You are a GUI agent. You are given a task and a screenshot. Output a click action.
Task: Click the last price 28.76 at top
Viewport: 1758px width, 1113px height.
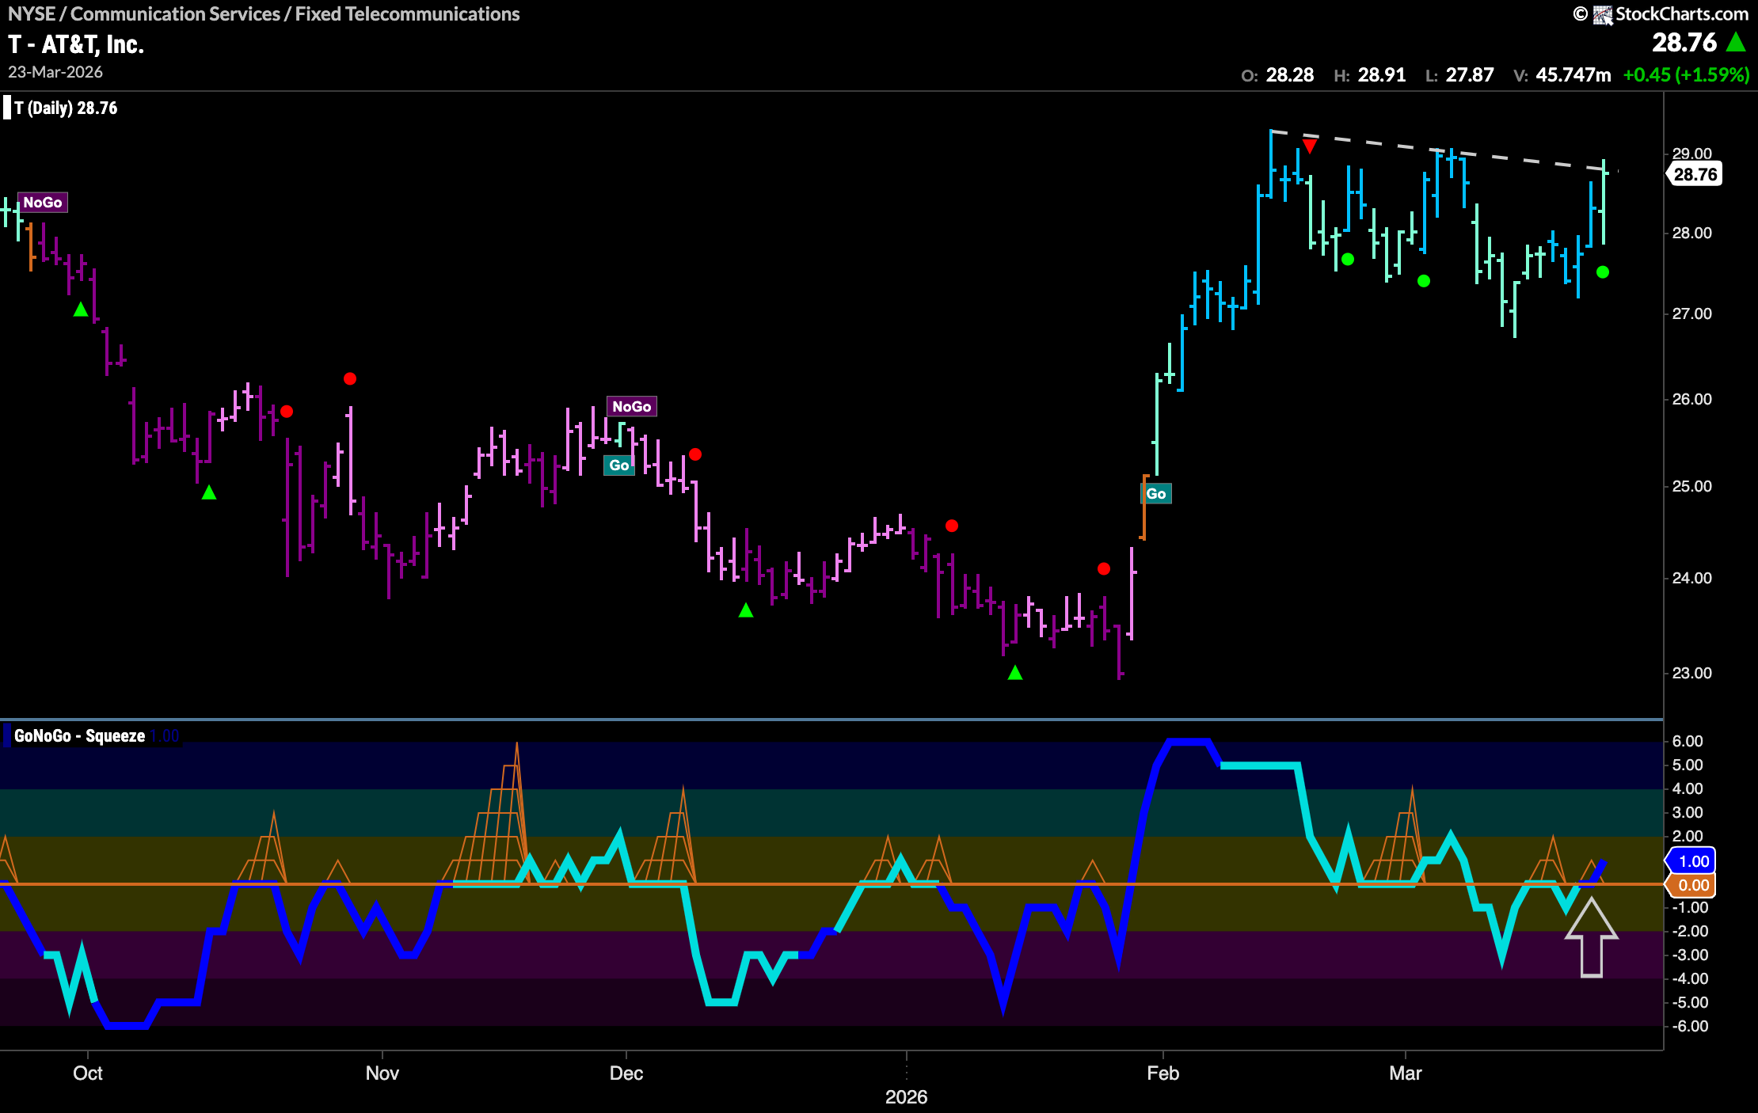1684,42
